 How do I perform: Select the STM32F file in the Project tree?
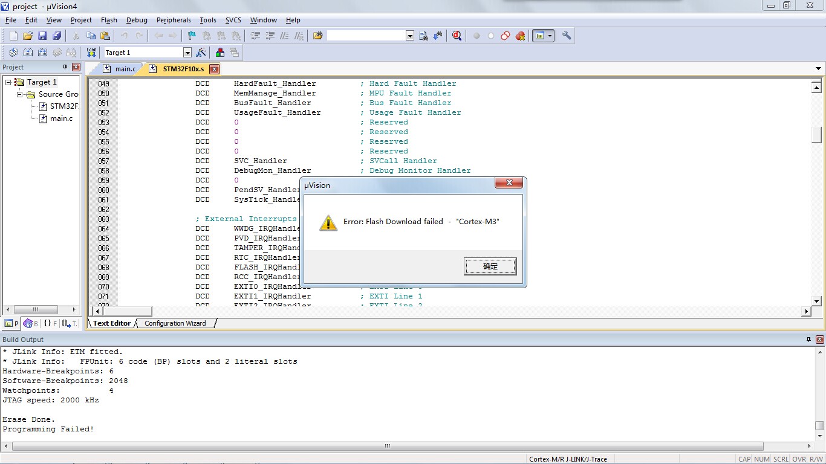point(64,106)
